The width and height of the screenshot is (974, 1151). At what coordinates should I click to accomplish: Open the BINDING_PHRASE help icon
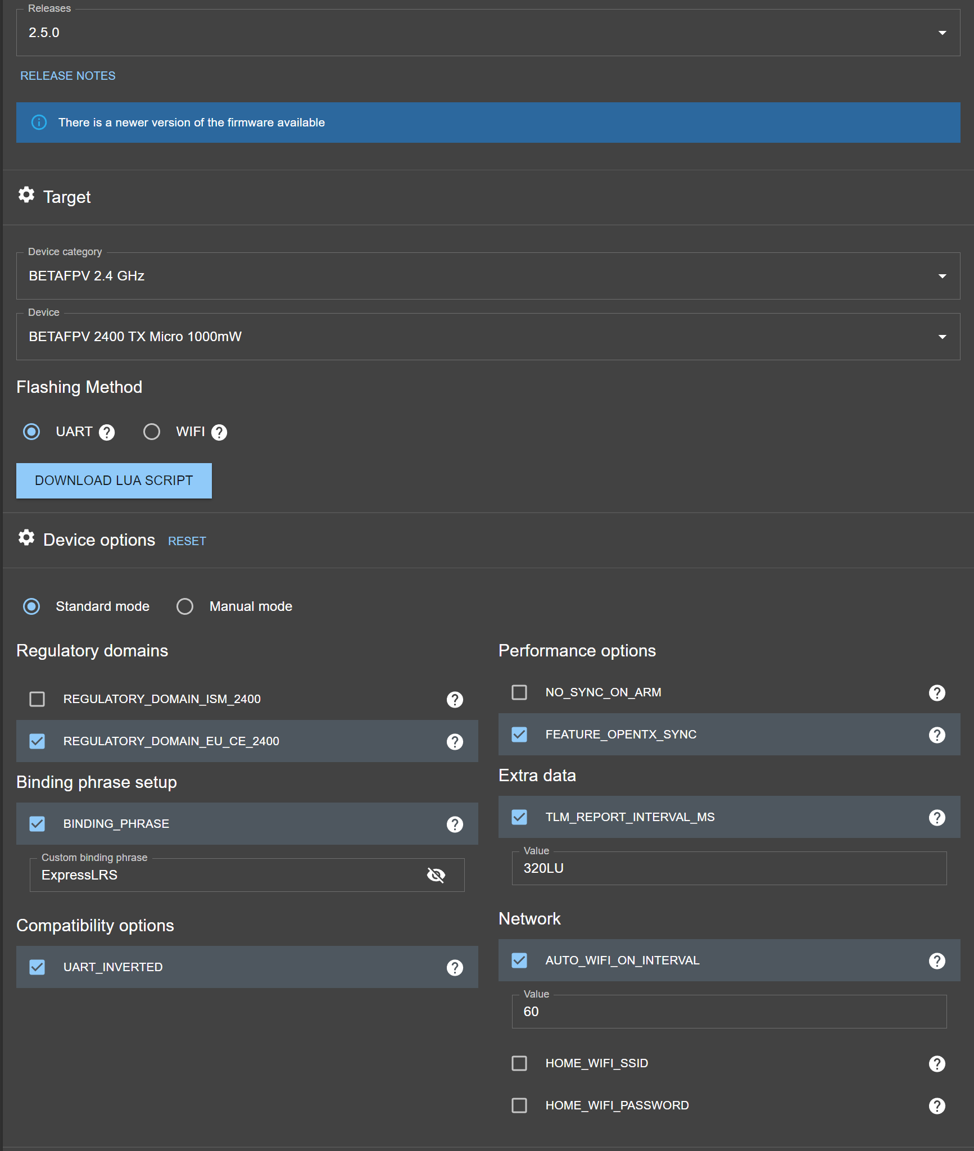click(454, 824)
